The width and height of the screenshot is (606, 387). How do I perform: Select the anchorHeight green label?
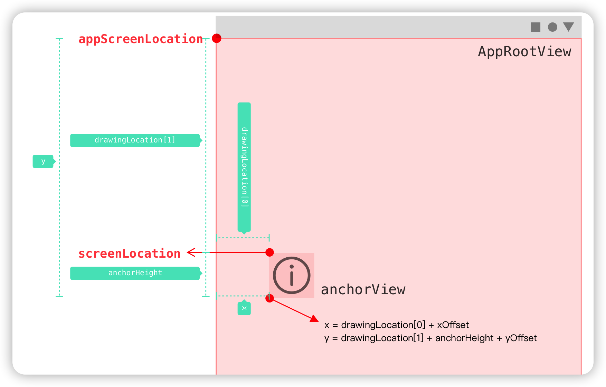(x=136, y=273)
